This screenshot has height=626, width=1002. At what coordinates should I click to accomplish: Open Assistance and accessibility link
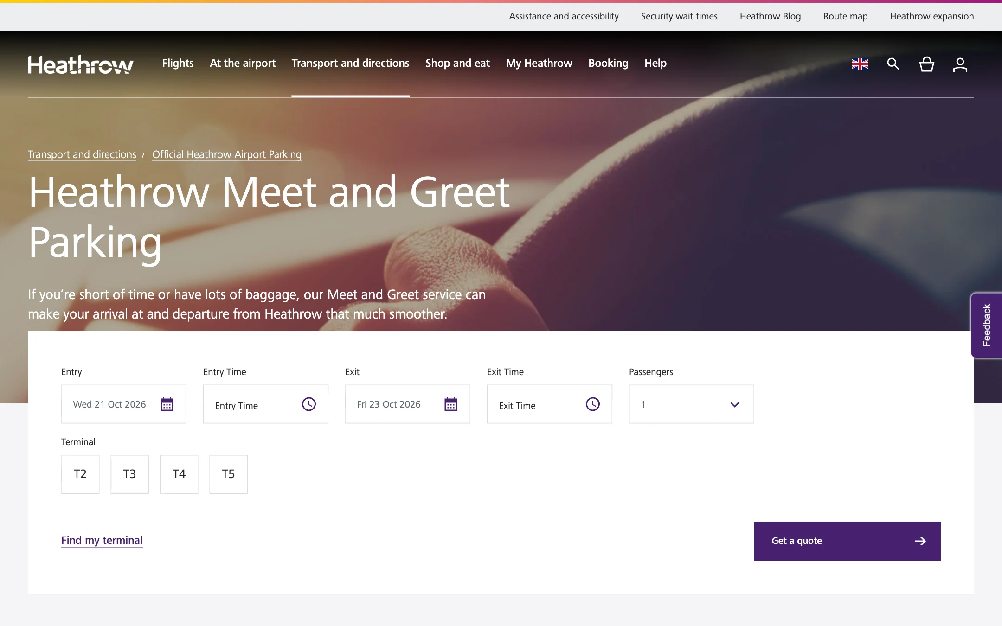564,16
